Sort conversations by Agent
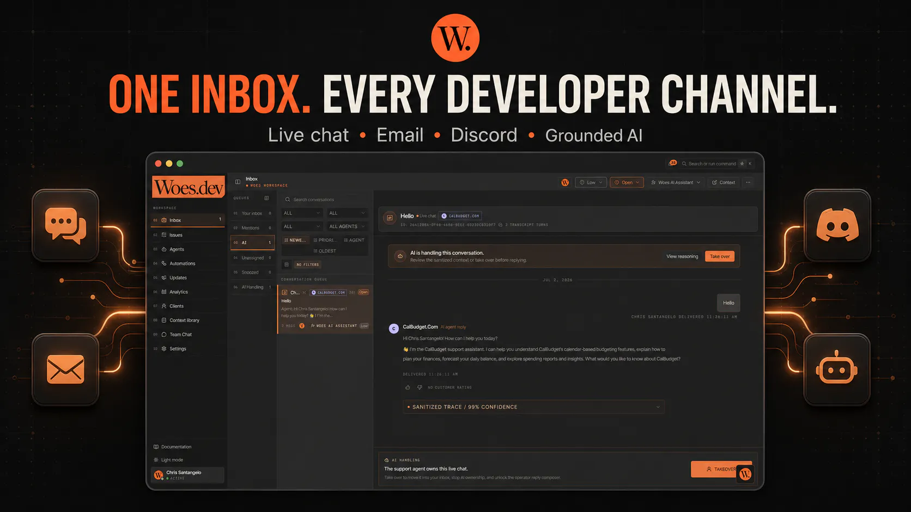 354,240
